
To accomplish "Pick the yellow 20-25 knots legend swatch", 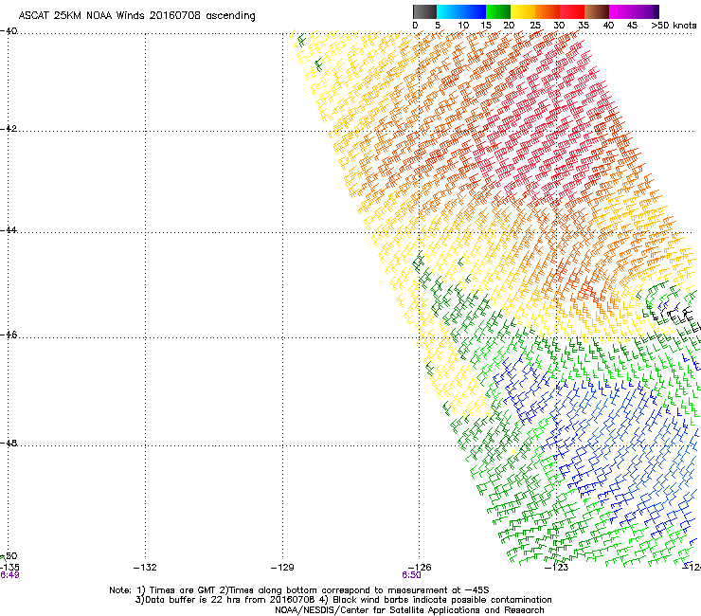I will click(523, 11).
